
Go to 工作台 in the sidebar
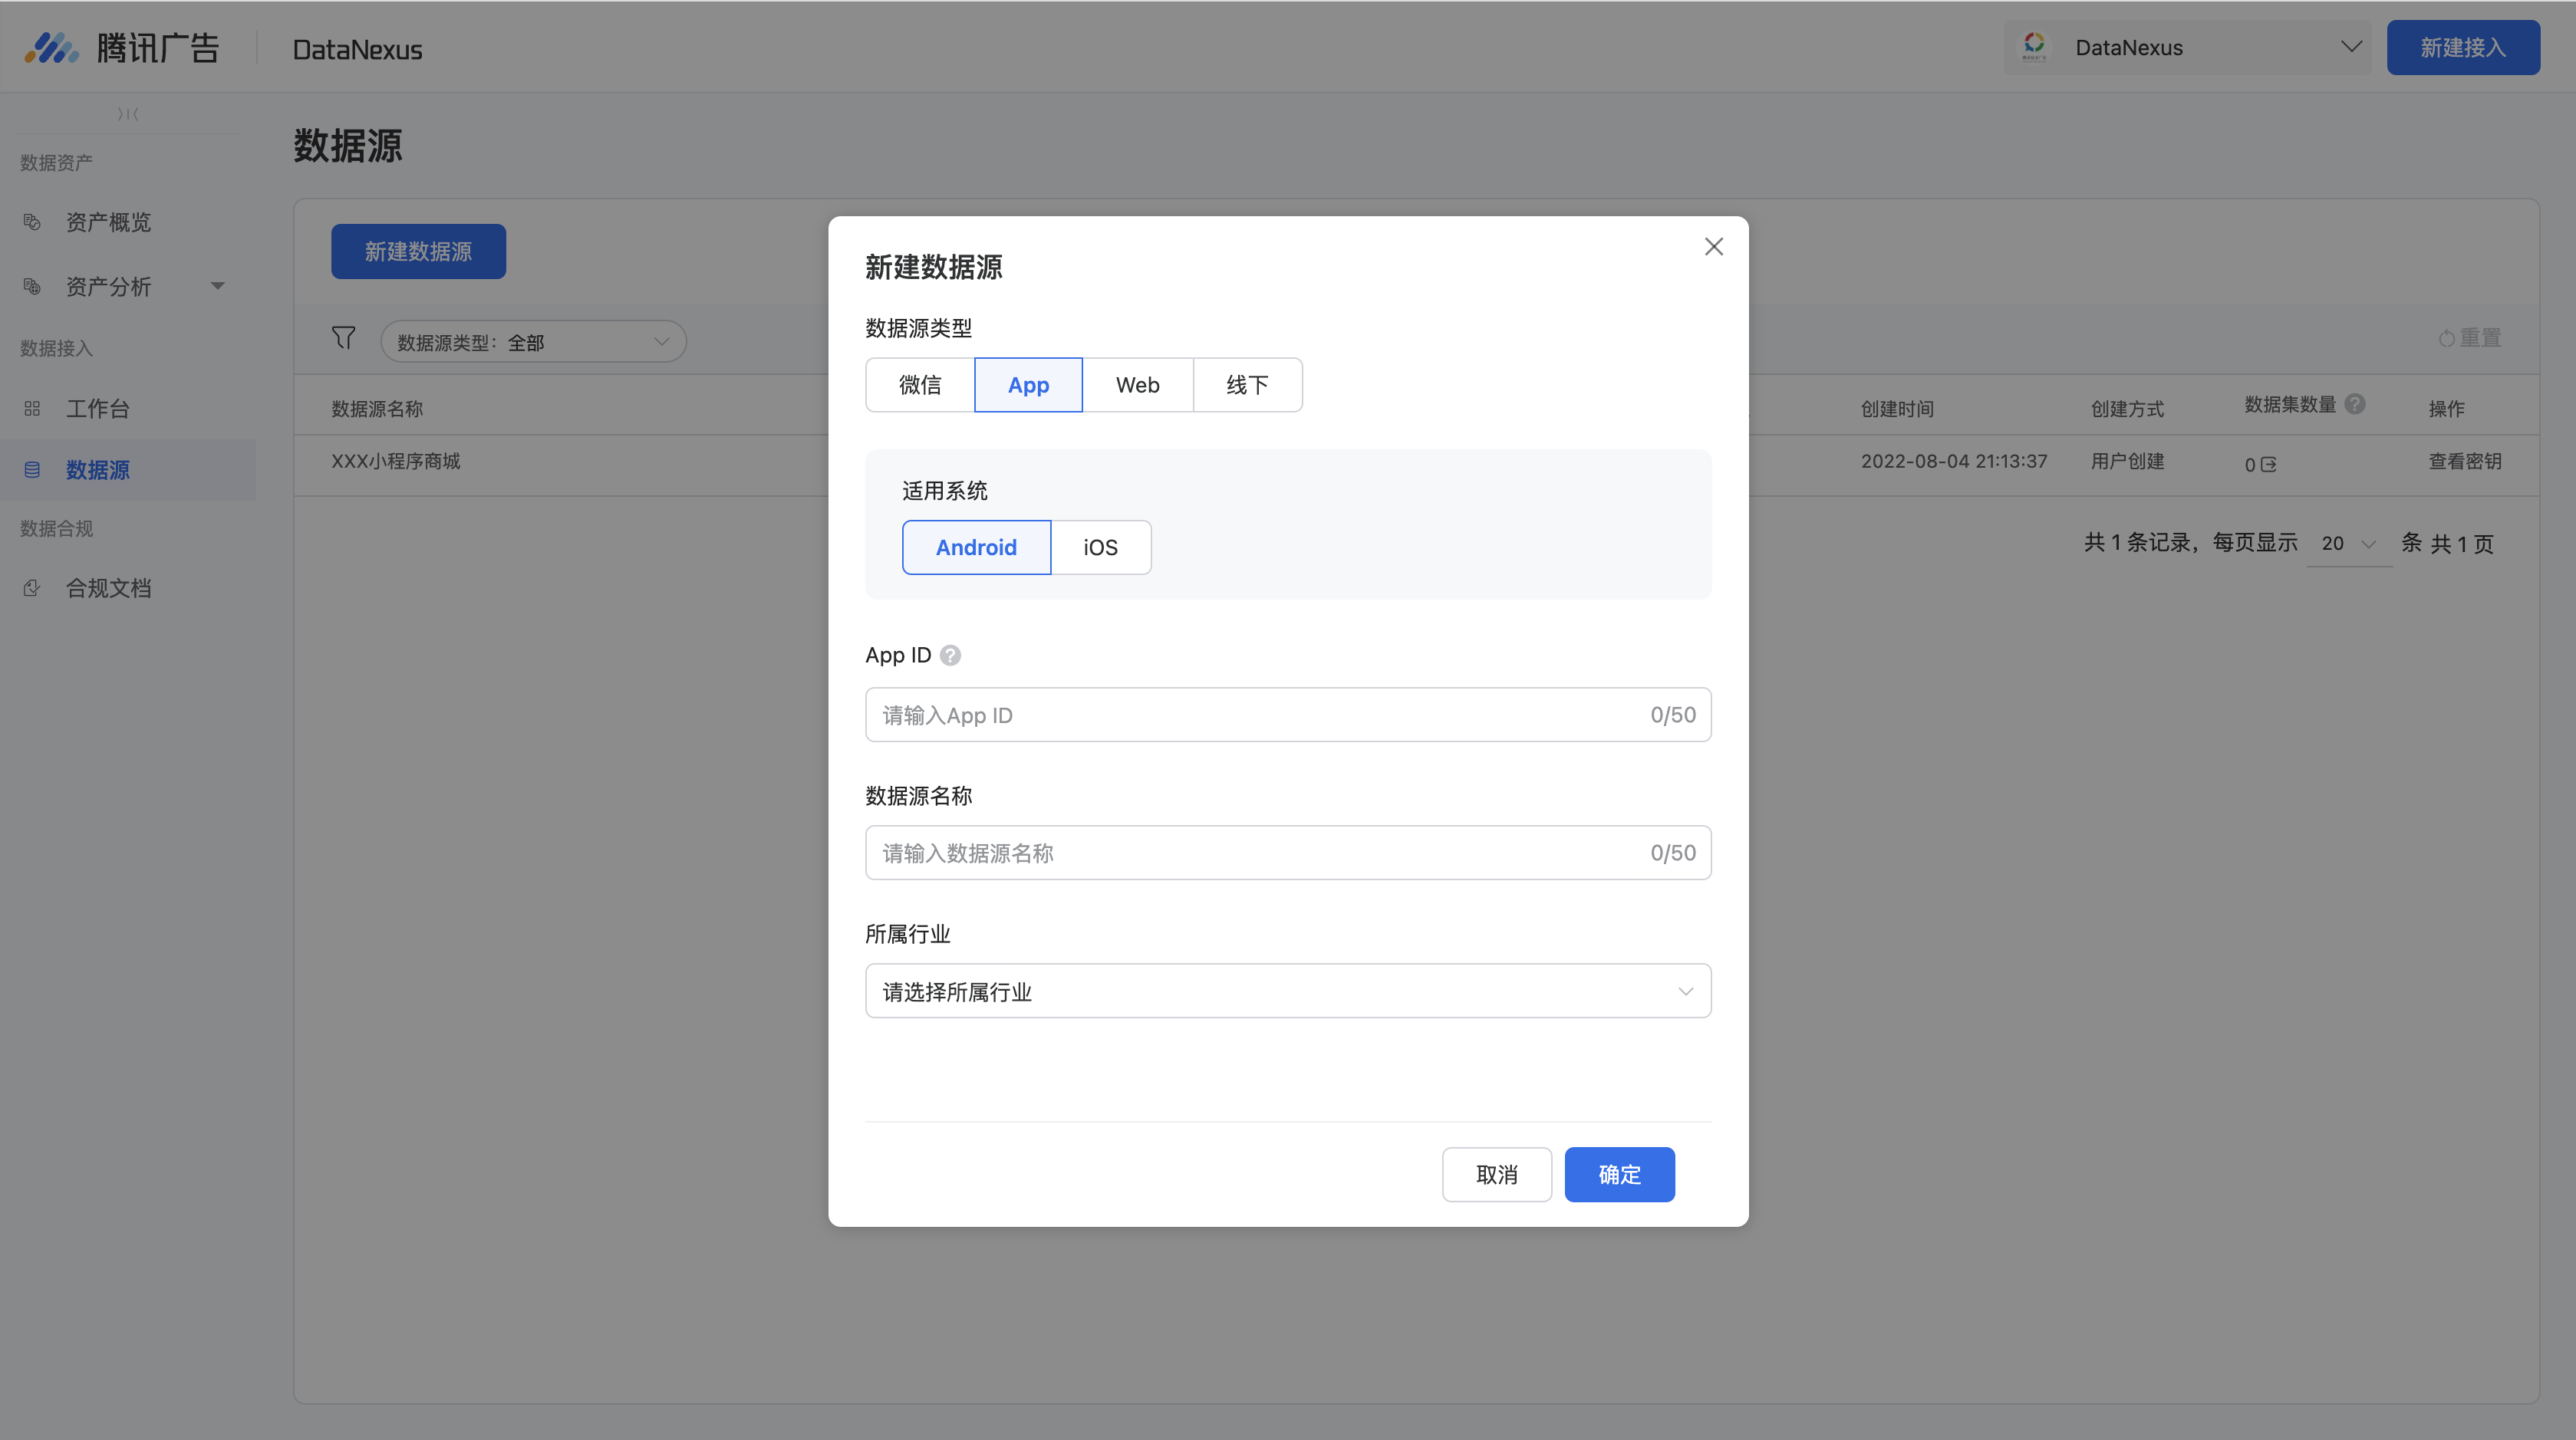pyautogui.click(x=98, y=409)
